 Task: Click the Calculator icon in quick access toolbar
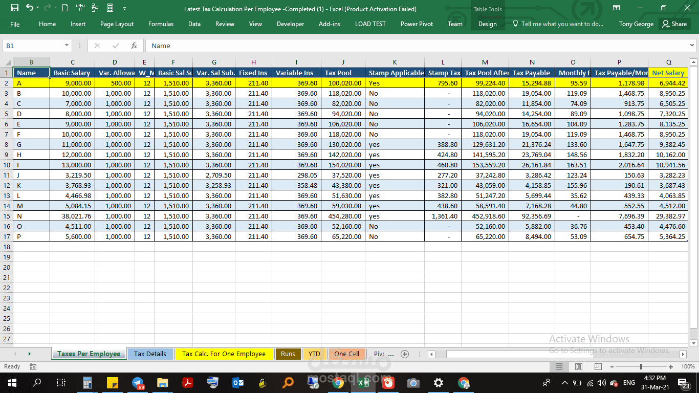[110, 8]
